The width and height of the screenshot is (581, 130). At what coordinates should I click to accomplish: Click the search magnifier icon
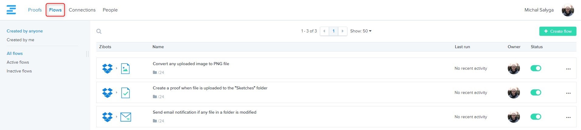click(x=99, y=31)
